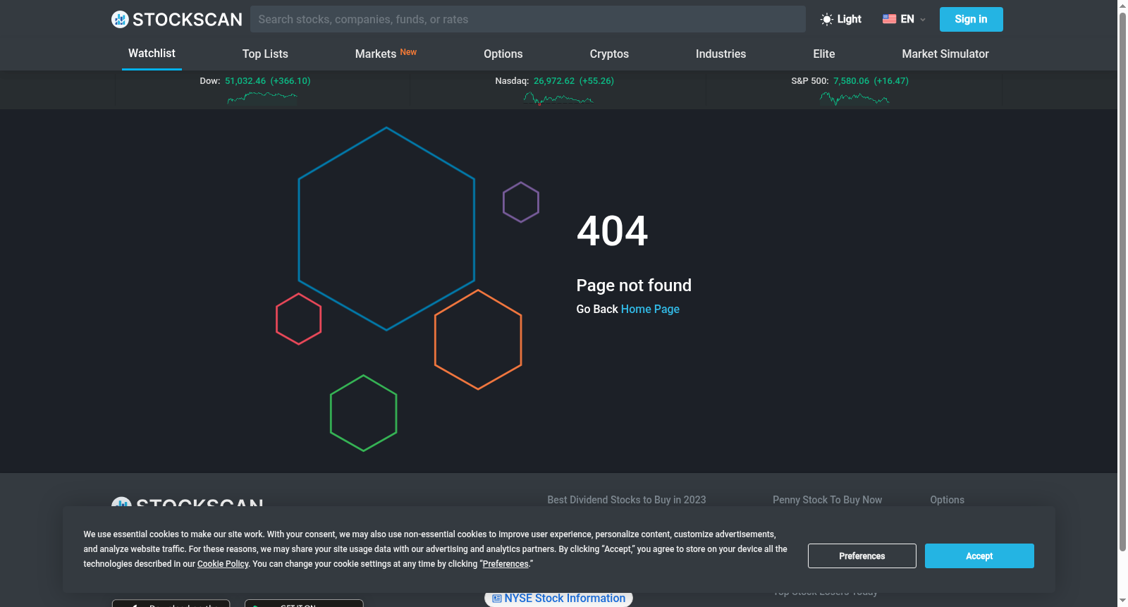This screenshot has width=1128, height=607.
Task: Open NYSE Stock Information link
Action: coord(558,599)
